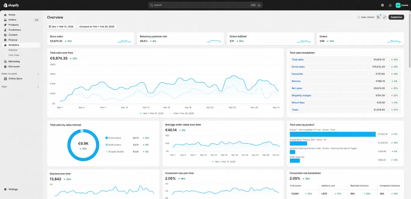
Task: Open the Total sales by product card title
Action: point(302,125)
